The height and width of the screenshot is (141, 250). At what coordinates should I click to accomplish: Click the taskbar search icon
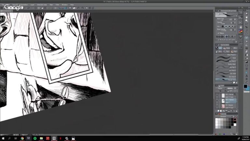(x=9, y=138)
